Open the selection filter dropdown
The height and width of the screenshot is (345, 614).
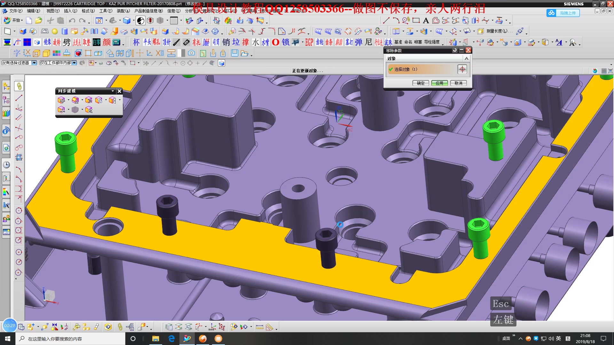(x=34, y=63)
